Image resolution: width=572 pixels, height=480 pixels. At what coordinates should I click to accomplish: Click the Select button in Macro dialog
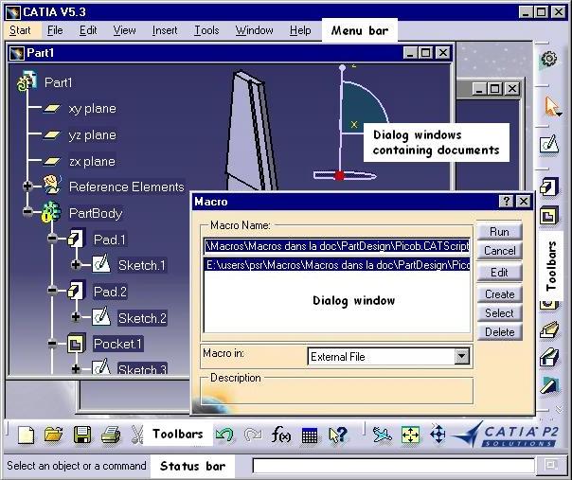[499, 313]
